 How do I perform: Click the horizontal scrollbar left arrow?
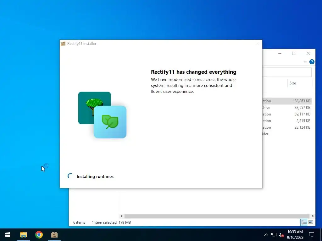tap(122, 216)
